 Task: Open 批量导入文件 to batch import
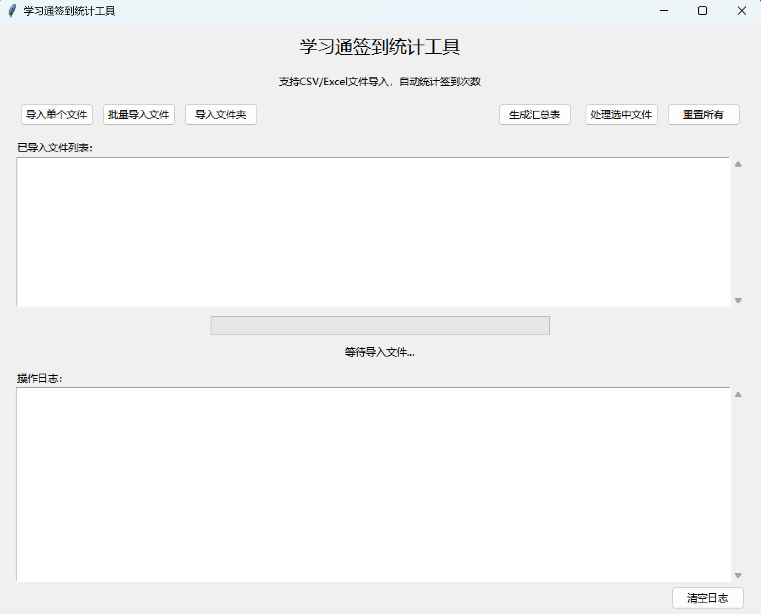click(139, 114)
